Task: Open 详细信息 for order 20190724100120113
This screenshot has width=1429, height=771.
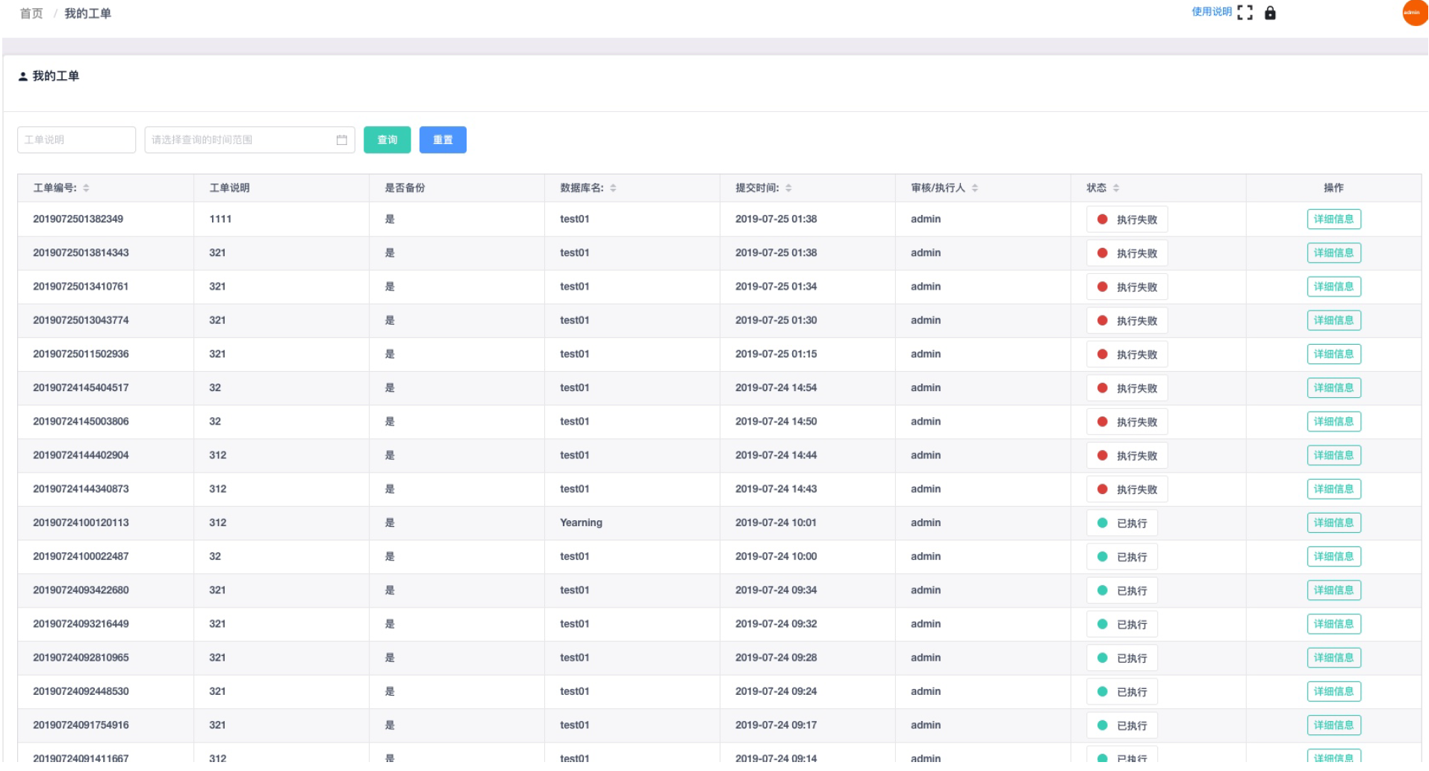Action: [x=1333, y=523]
